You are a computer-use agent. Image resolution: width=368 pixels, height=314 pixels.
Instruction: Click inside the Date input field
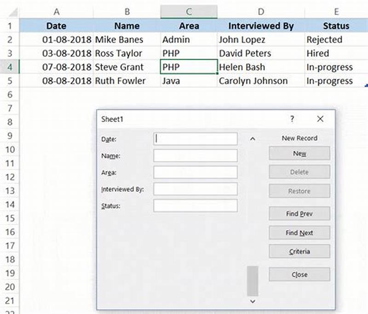click(x=195, y=138)
